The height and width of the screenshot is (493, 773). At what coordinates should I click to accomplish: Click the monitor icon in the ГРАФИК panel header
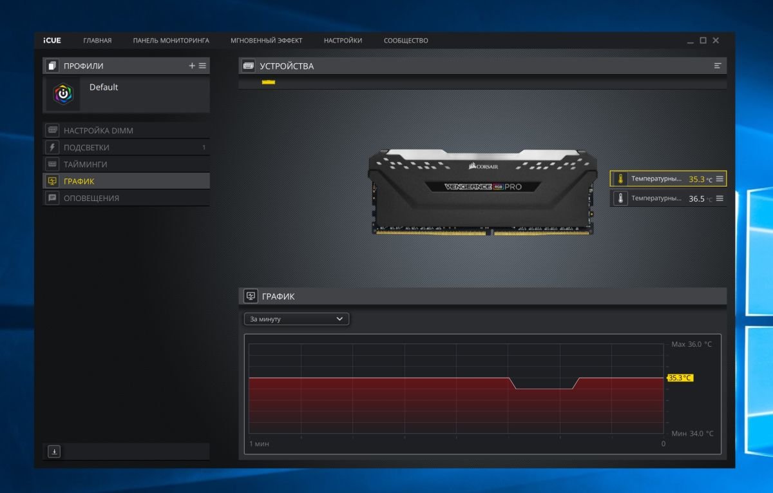(251, 296)
